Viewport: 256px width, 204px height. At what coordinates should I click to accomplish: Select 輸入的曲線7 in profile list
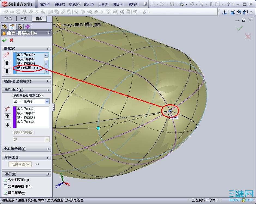26,55
